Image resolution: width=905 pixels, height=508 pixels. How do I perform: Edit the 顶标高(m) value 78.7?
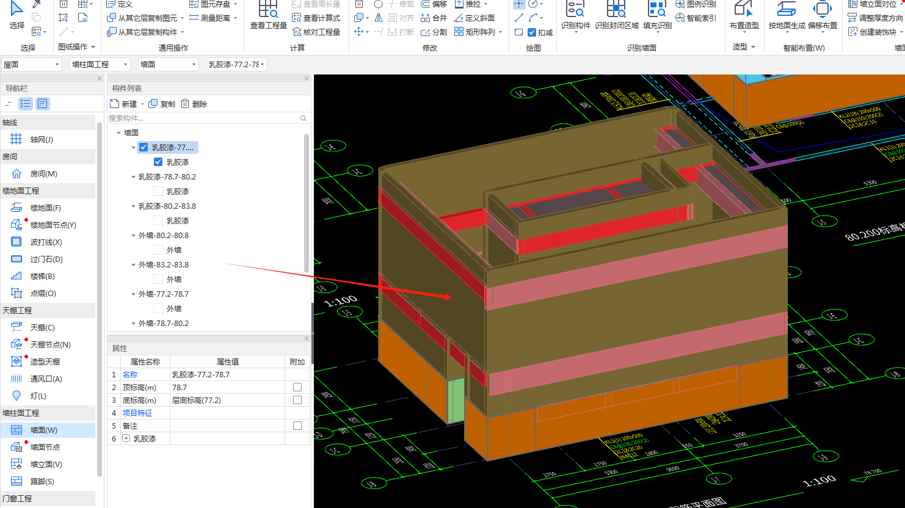tap(227, 387)
